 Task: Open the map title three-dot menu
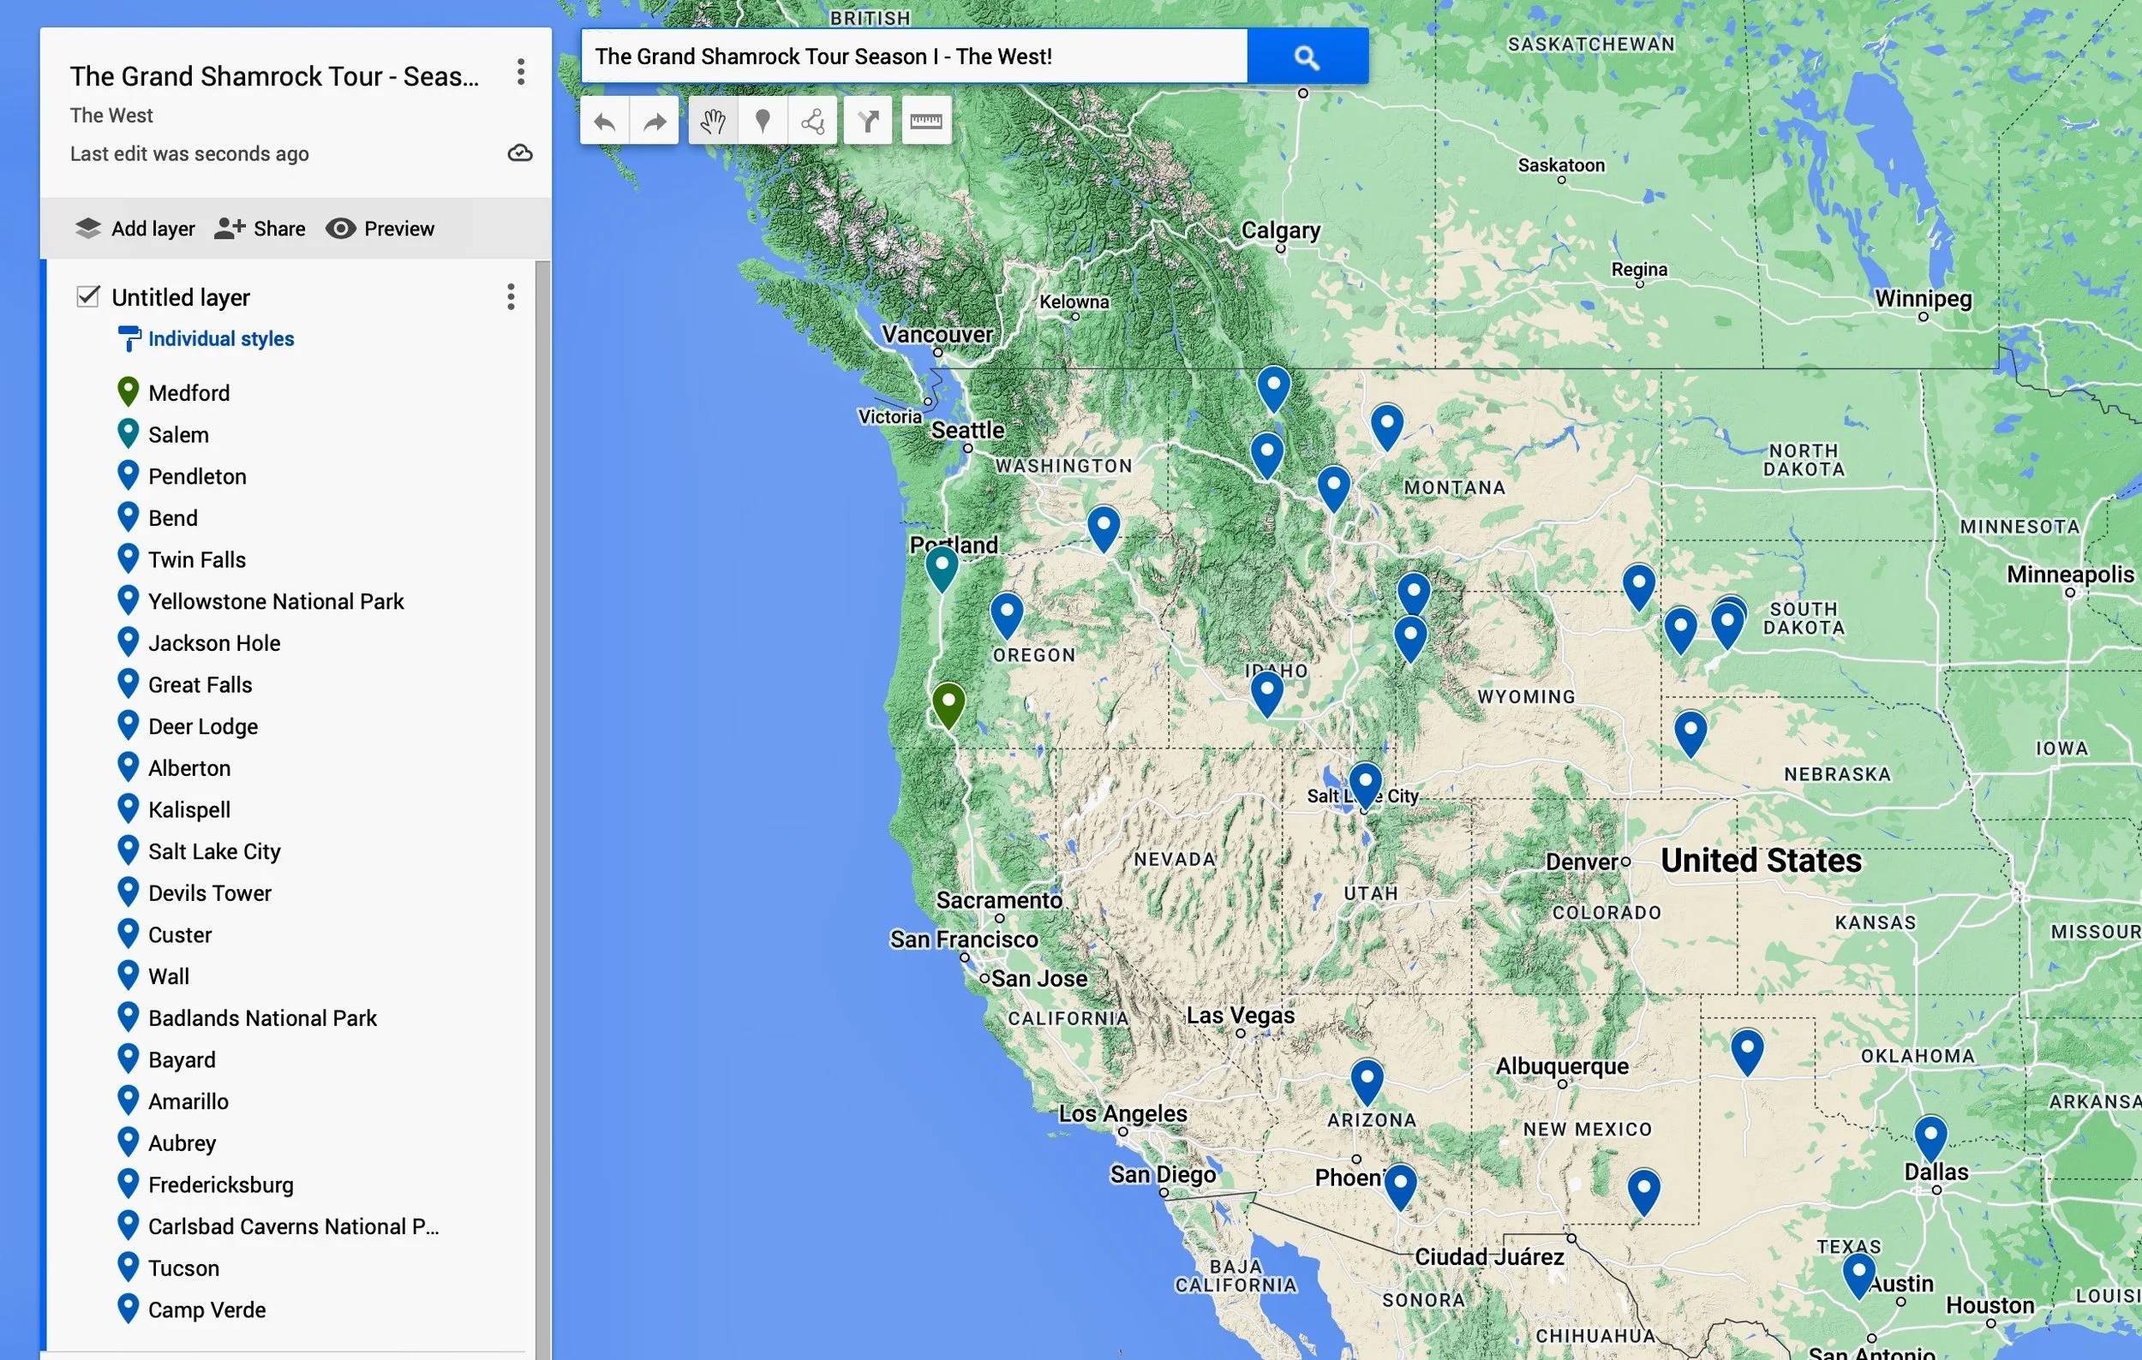coord(521,72)
